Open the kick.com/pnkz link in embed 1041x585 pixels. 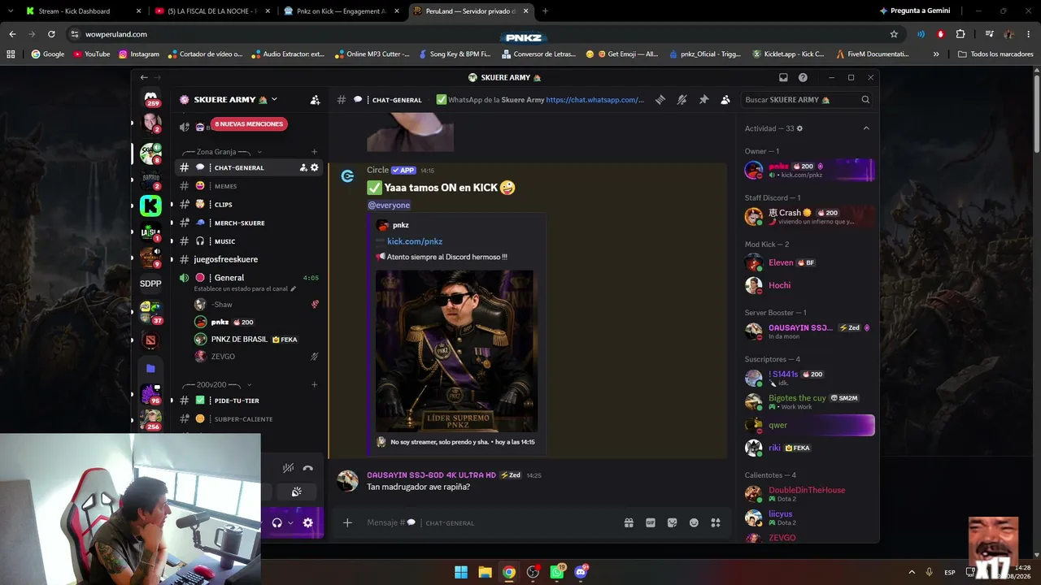(x=415, y=241)
